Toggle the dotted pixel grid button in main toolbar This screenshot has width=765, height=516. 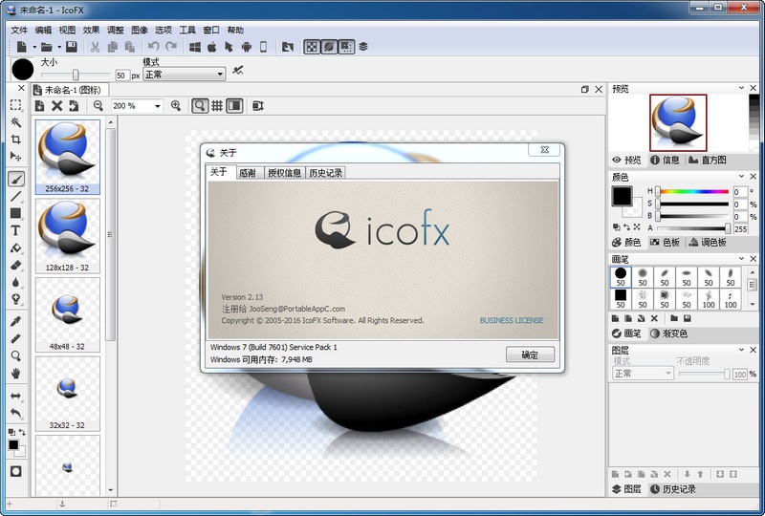tap(346, 47)
